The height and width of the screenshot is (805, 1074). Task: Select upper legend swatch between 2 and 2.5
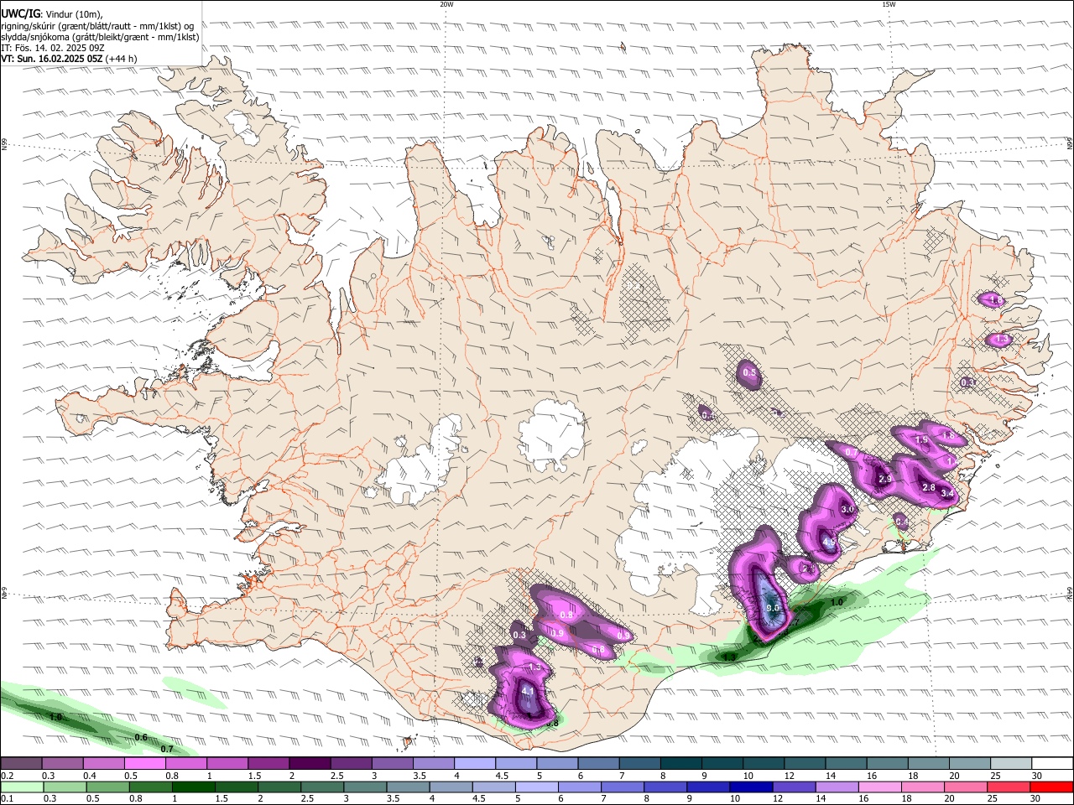pyautogui.click(x=310, y=764)
